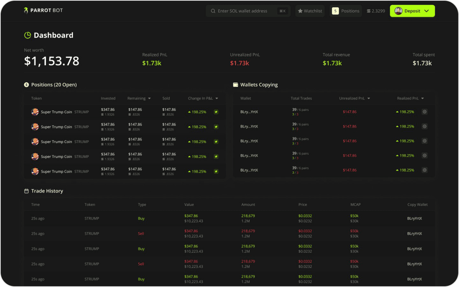Click the Deposit button label
Screen dimensions: 459x287
412,11
